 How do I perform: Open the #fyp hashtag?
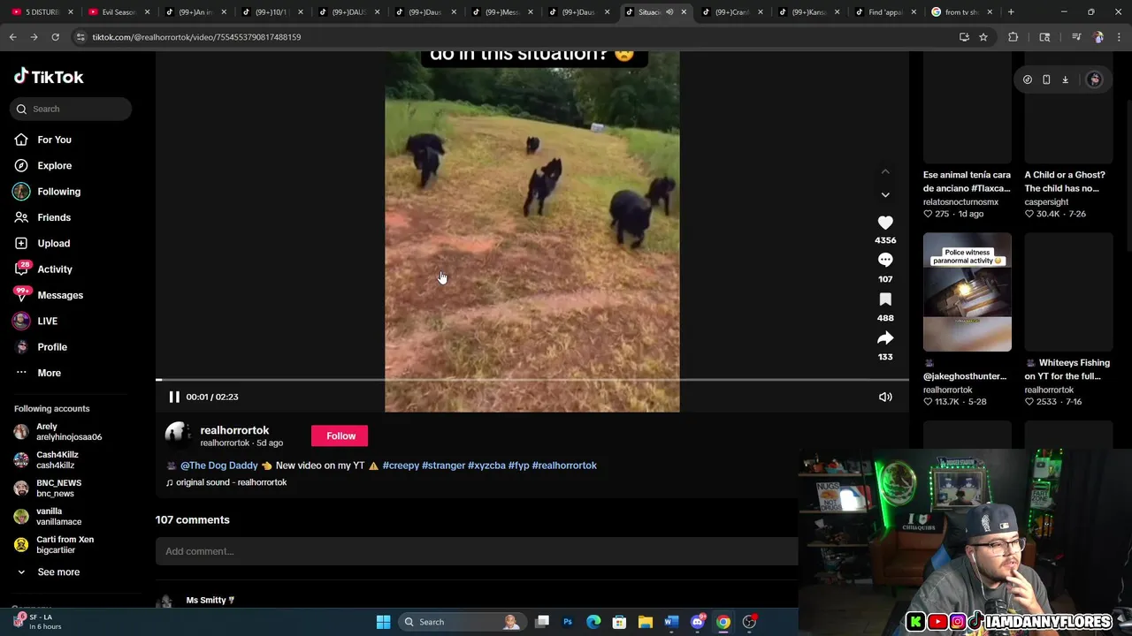[x=518, y=466]
